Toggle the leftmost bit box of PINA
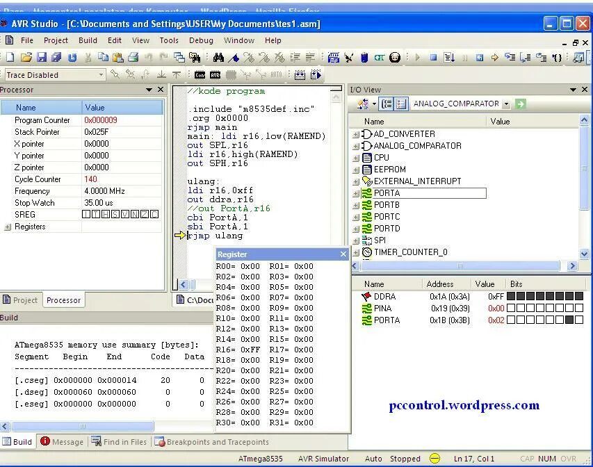 (x=511, y=308)
